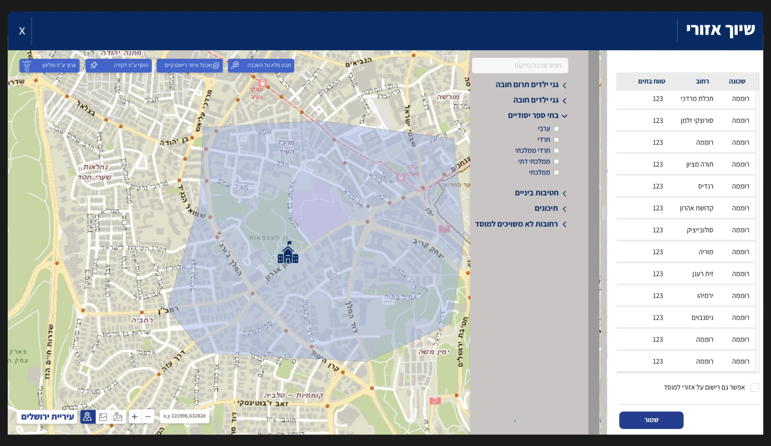This screenshot has height=446, width=771.
Task: Click the 'רחוב' column header
Action: click(702, 81)
